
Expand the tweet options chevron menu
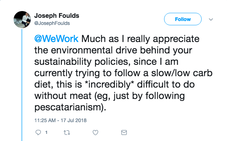(x=211, y=20)
